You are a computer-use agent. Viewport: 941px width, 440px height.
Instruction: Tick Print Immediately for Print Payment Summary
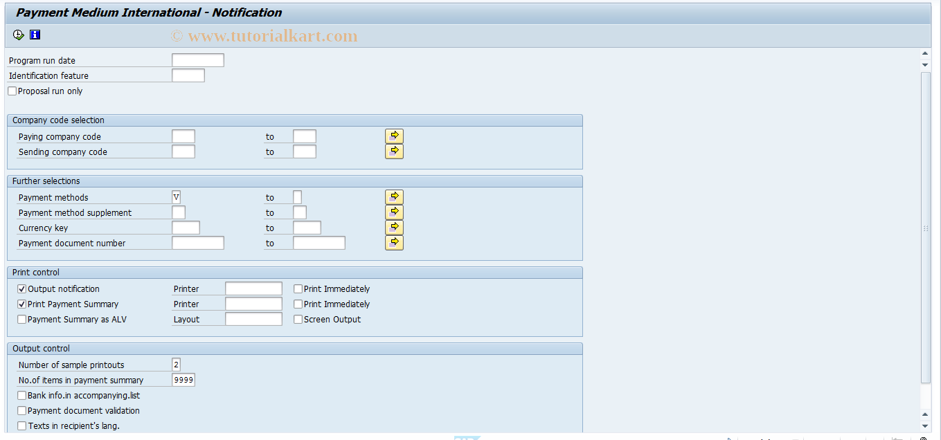[x=298, y=304]
